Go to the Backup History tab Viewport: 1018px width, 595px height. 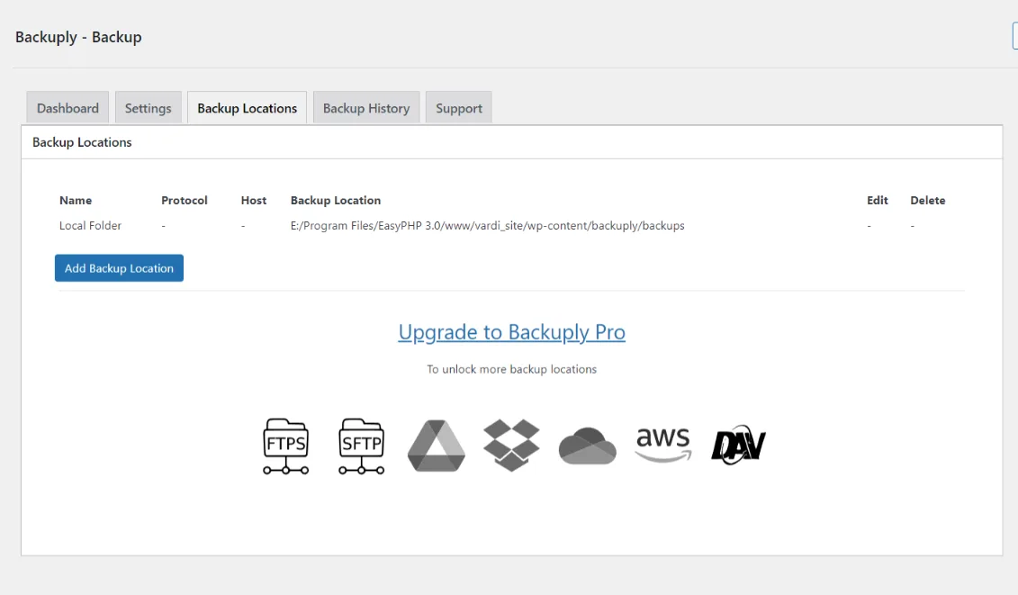[x=366, y=108]
